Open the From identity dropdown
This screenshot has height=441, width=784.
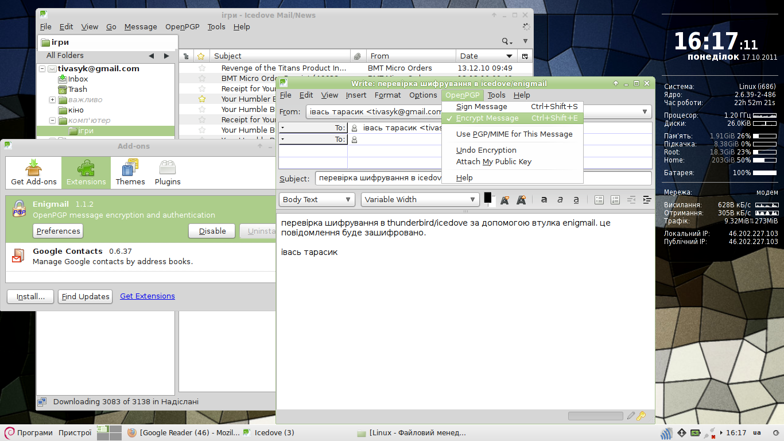point(479,111)
